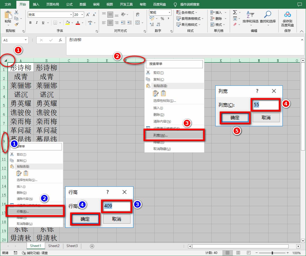This screenshot has height=256, width=306.
Task: Open the number format dropdown
Action: (x=169, y=12)
